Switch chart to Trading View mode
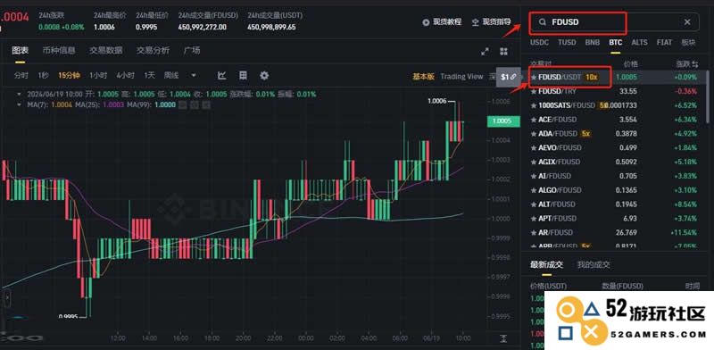Image resolution: width=714 pixels, height=350 pixels. point(461,77)
